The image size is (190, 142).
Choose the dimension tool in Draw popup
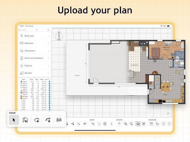59,120
